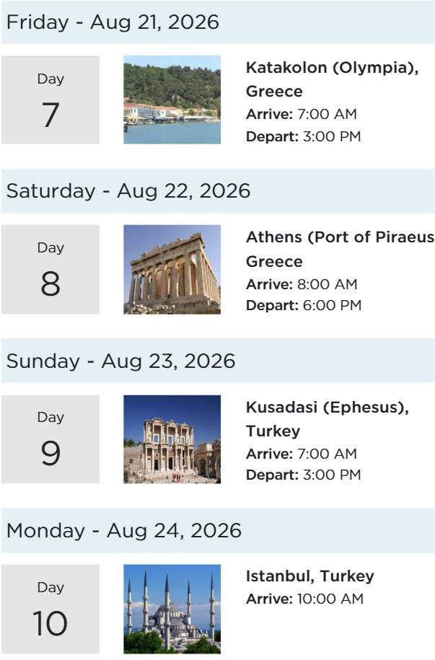Click the Day 10 box
The height and width of the screenshot is (660, 435).
point(50,609)
